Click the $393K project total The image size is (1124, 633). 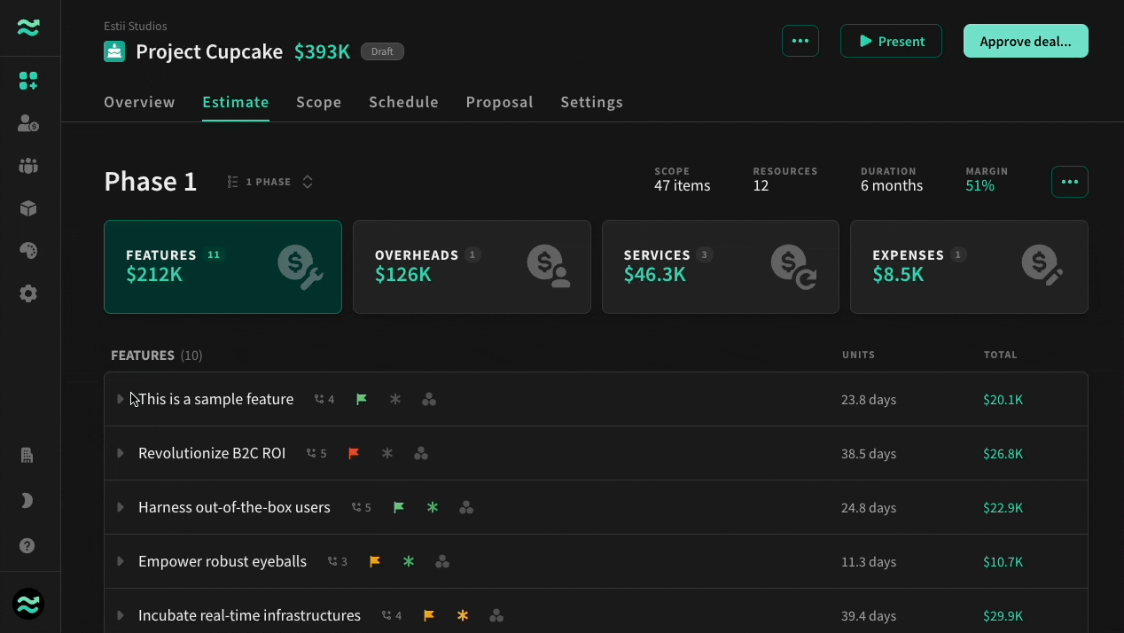pyautogui.click(x=323, y=51)
